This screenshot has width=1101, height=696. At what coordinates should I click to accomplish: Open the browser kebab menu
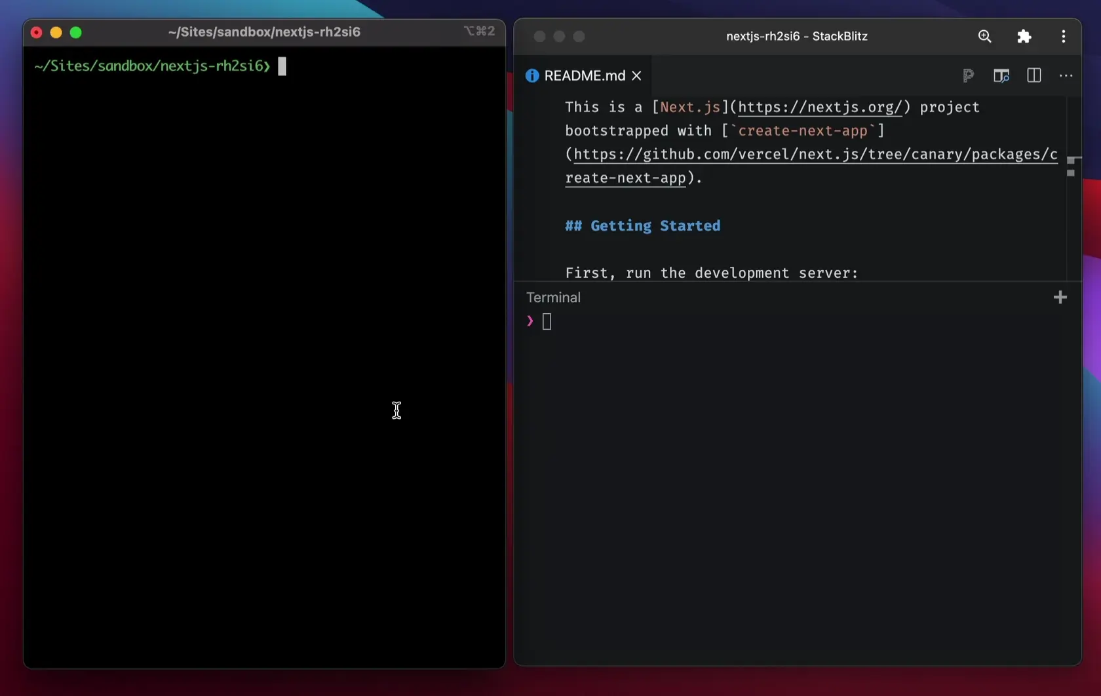click(1063, 36)
